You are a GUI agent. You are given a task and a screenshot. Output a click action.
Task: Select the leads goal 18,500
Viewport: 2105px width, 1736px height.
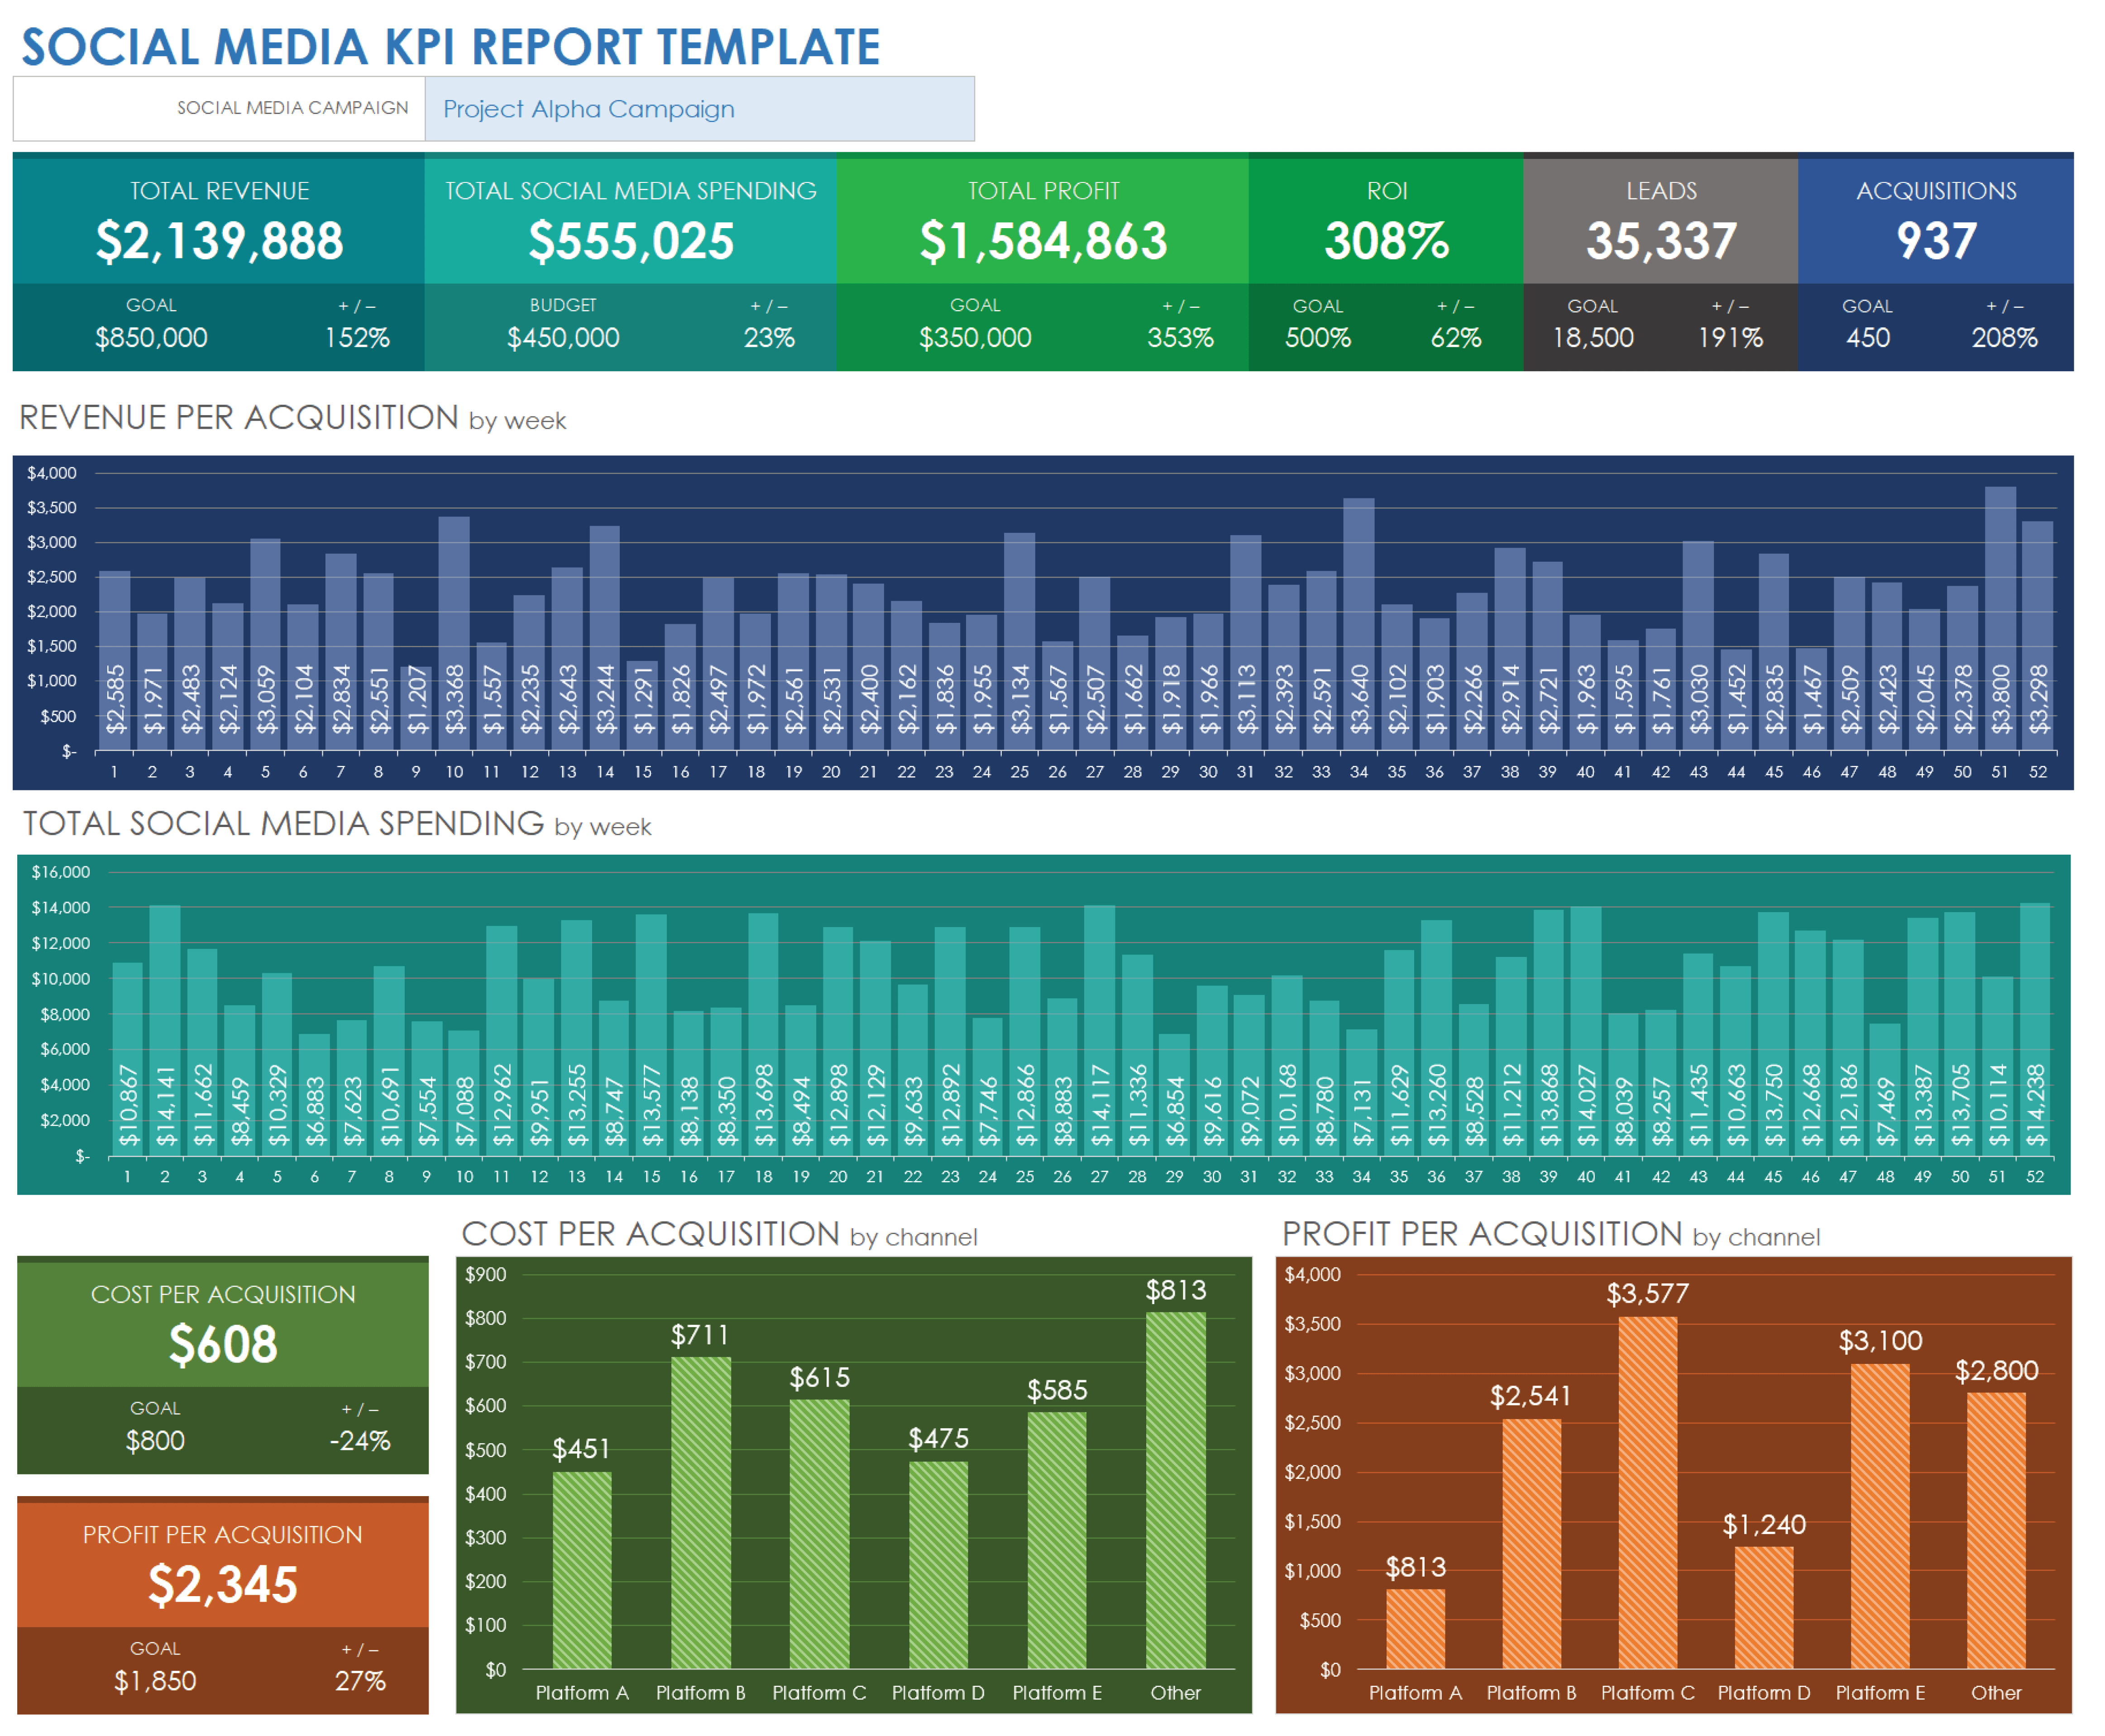[x=1593, y=338]
